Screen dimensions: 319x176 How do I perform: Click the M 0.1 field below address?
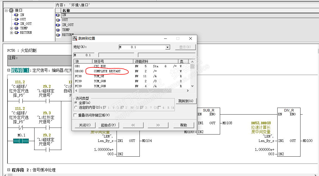[x=84, y=55]
